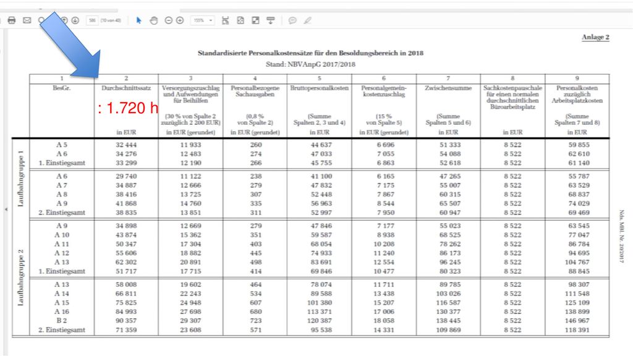Switch to the hand pan tool

154,20
